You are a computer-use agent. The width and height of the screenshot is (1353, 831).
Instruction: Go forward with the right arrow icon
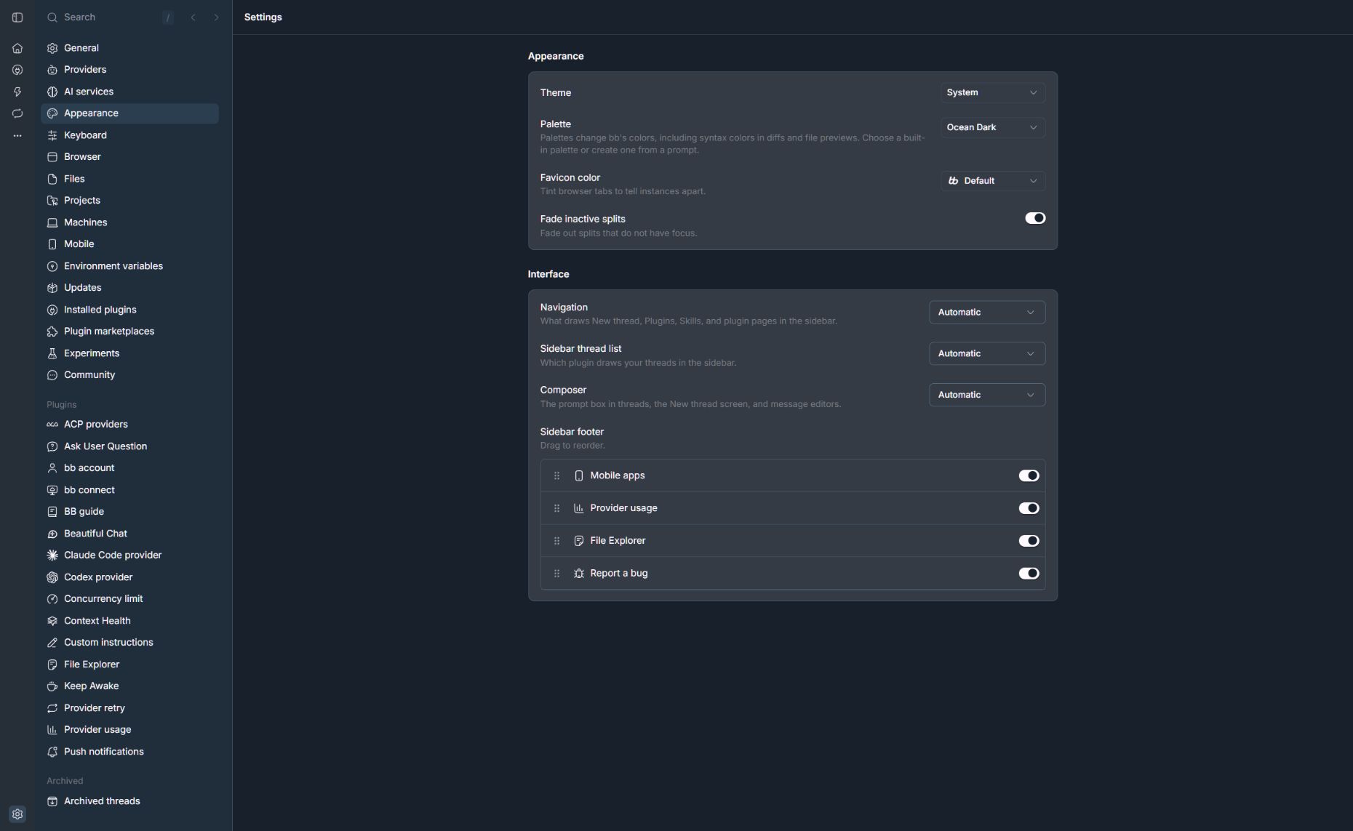point(216,17)
